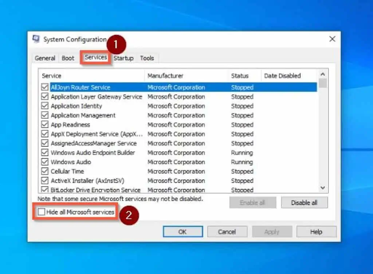Go to the Tools tab
Image resolution: width=373 pixels, height=274 pixels.
147,58
